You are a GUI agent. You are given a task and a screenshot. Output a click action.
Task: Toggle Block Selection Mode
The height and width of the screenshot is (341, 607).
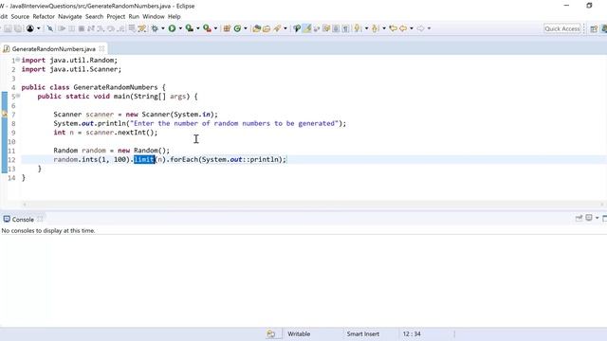(336, 28)
